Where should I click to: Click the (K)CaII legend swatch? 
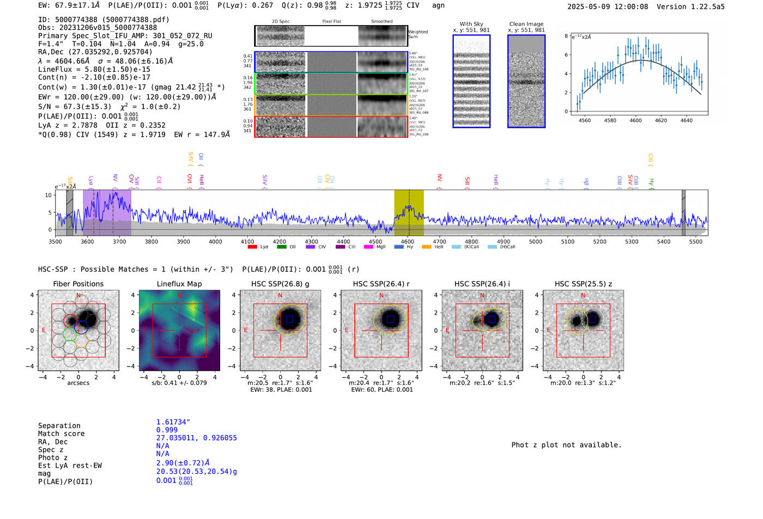point(456,247)
